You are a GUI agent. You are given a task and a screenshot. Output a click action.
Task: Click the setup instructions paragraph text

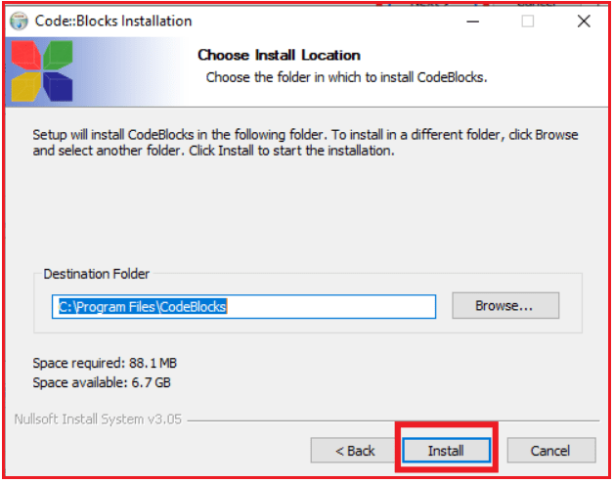tap(305, 143)
